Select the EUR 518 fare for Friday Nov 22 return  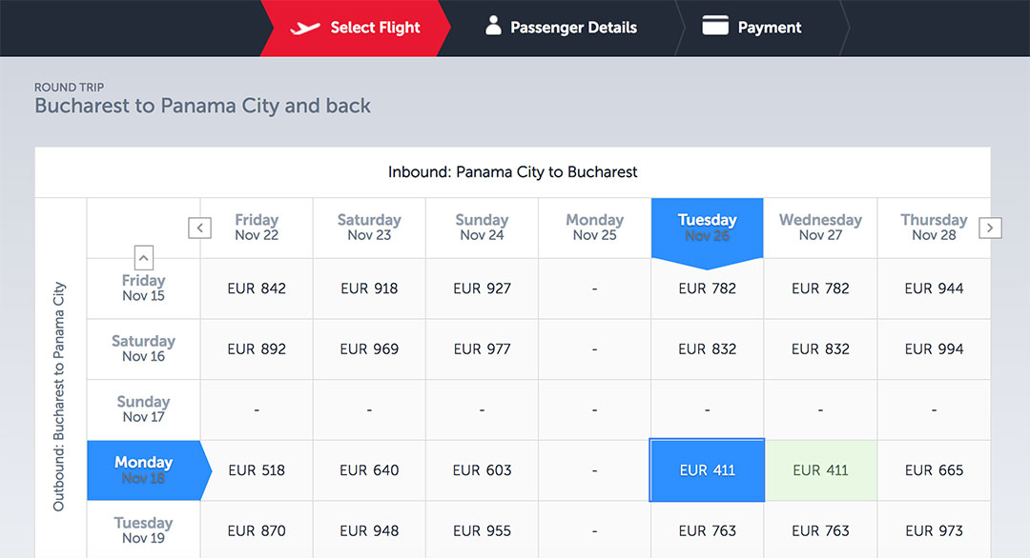point(256,469)
